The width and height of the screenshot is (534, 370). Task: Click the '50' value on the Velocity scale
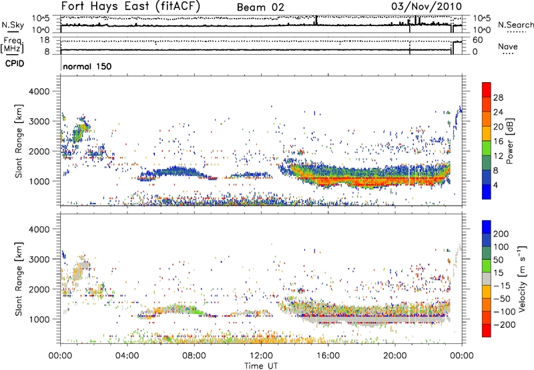pos(498,260)
